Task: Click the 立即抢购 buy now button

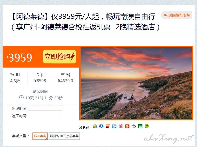Action: click(60, 57)
